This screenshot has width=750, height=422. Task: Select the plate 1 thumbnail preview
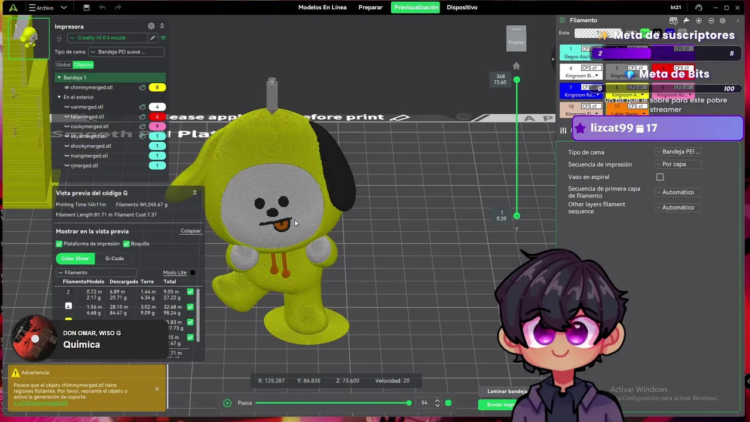click(29, 38)
